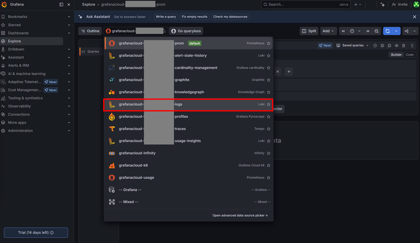420x243 pixels.
Task: Open the Add dropdown
Action: [x=328, y=31]
